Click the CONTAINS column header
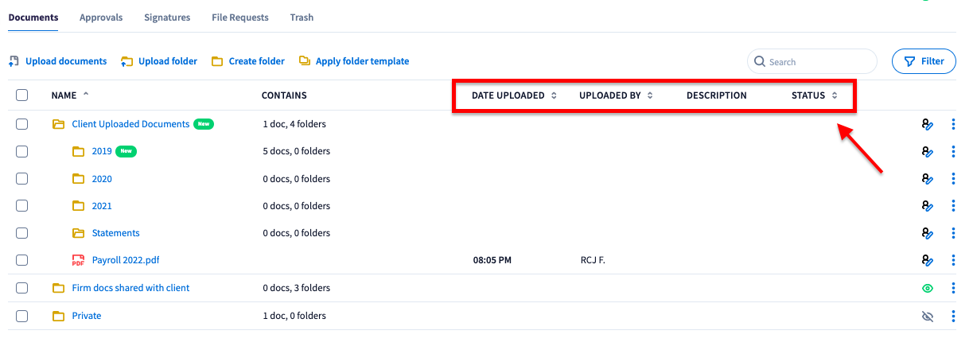The width and height of the screenshot is (973, 346). (284, 95)
